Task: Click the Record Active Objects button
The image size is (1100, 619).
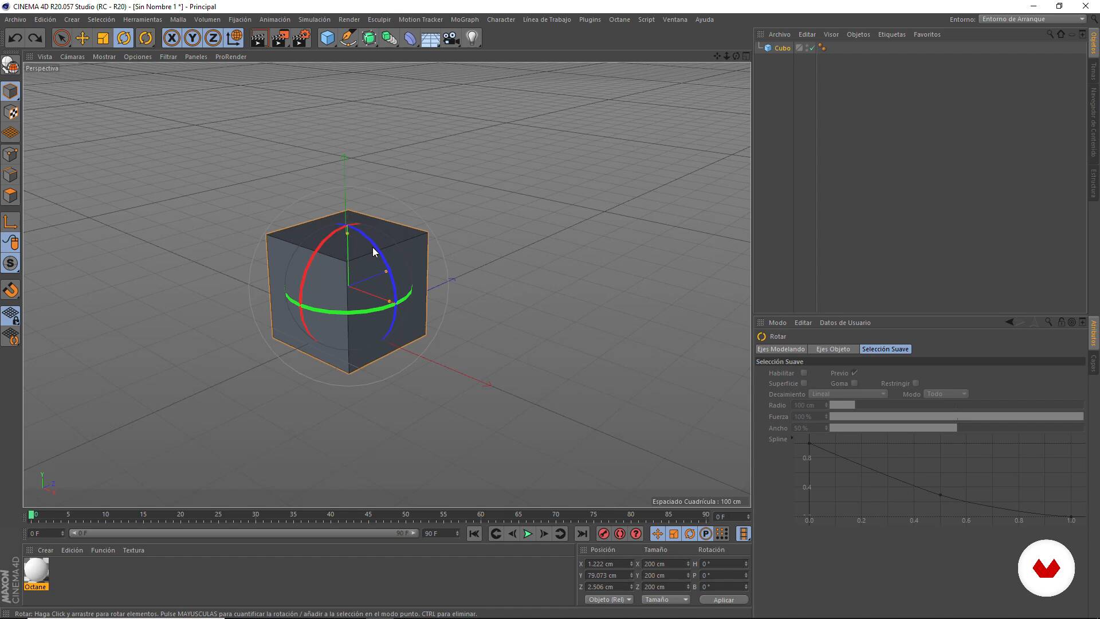Action: tap(603, 534)
